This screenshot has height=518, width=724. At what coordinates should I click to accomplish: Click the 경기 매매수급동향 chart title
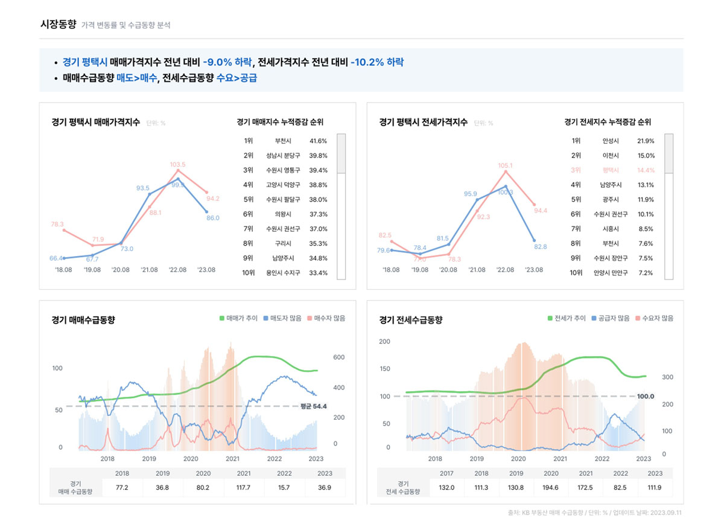83,319
